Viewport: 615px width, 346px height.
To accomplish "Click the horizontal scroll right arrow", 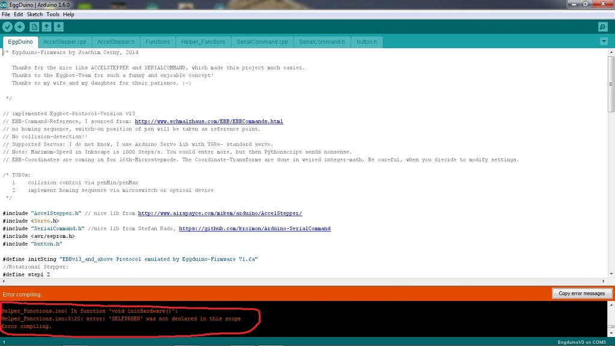I will [x=603, y=281].
